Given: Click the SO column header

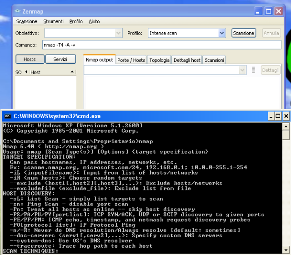Looking at the screenshot, I should click(19, 72).
